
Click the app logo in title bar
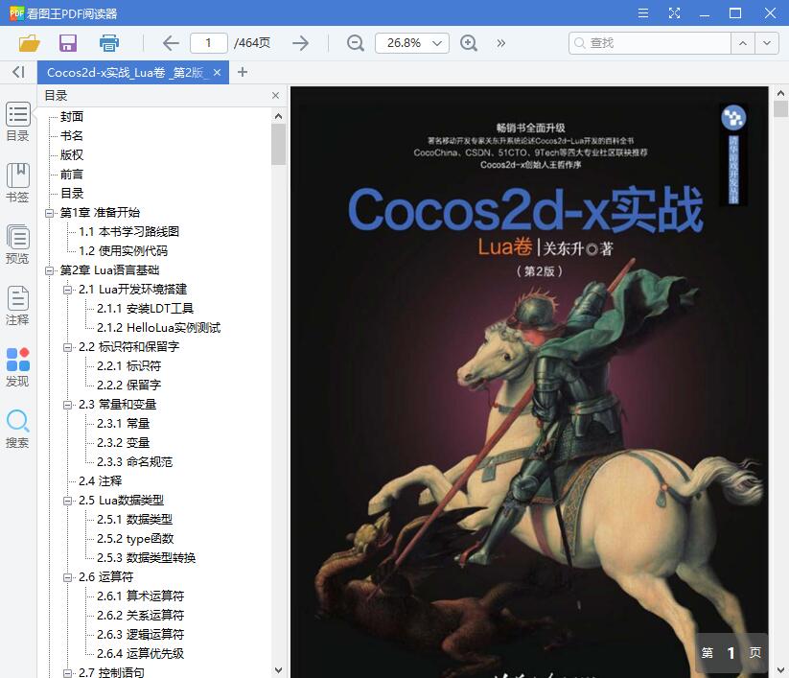tap(16, 13)
